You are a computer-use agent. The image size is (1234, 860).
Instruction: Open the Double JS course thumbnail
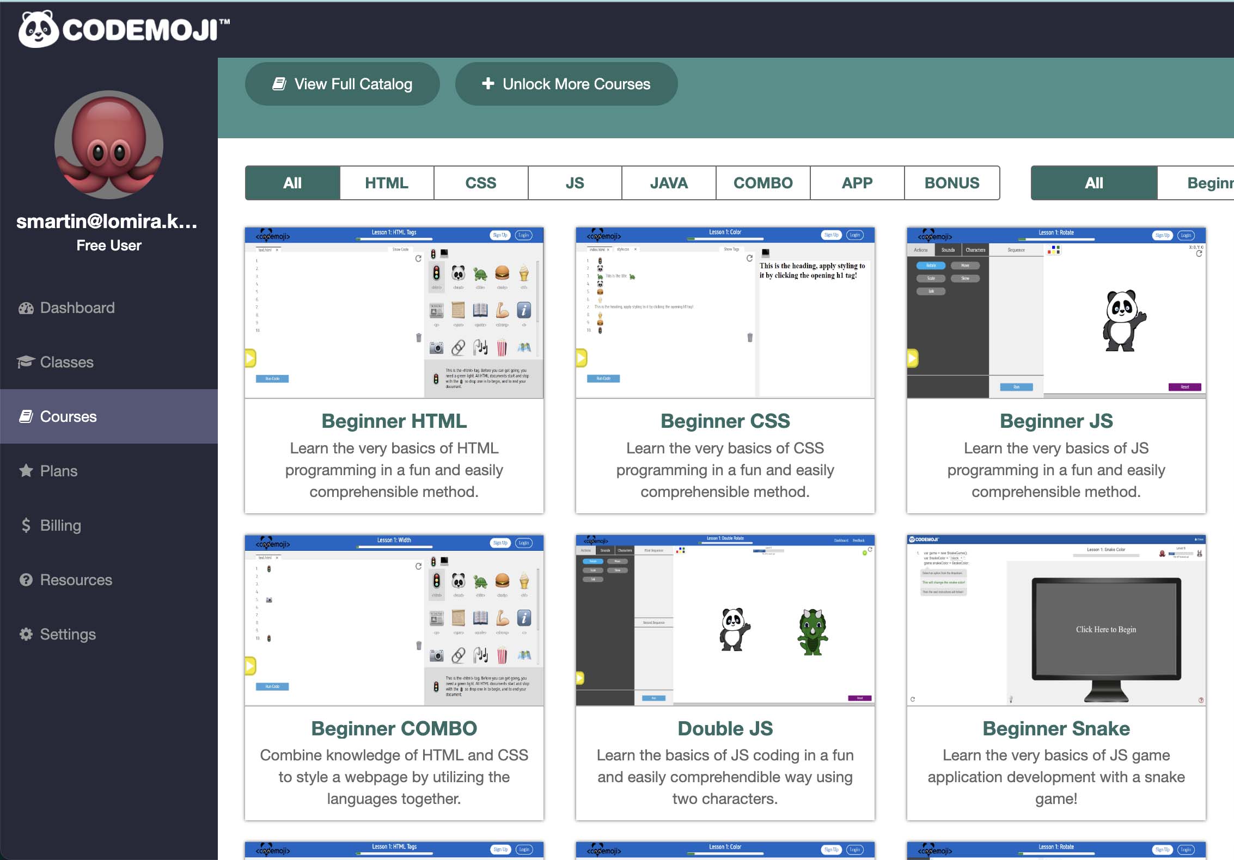(725, 620)
